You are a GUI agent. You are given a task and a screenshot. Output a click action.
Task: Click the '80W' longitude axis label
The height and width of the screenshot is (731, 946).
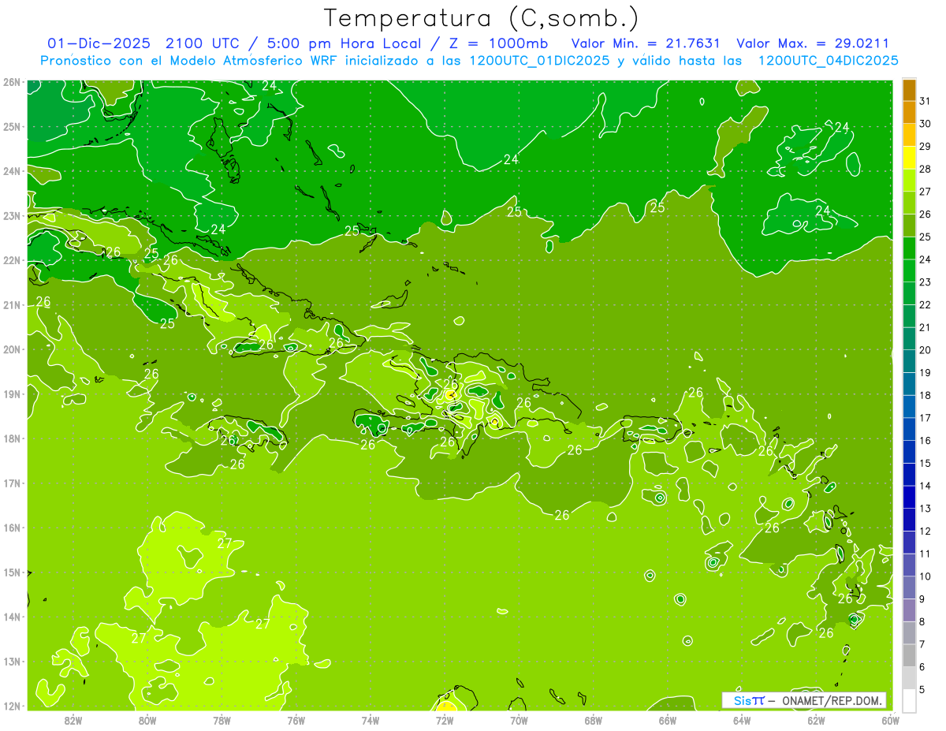pos(147,720)
